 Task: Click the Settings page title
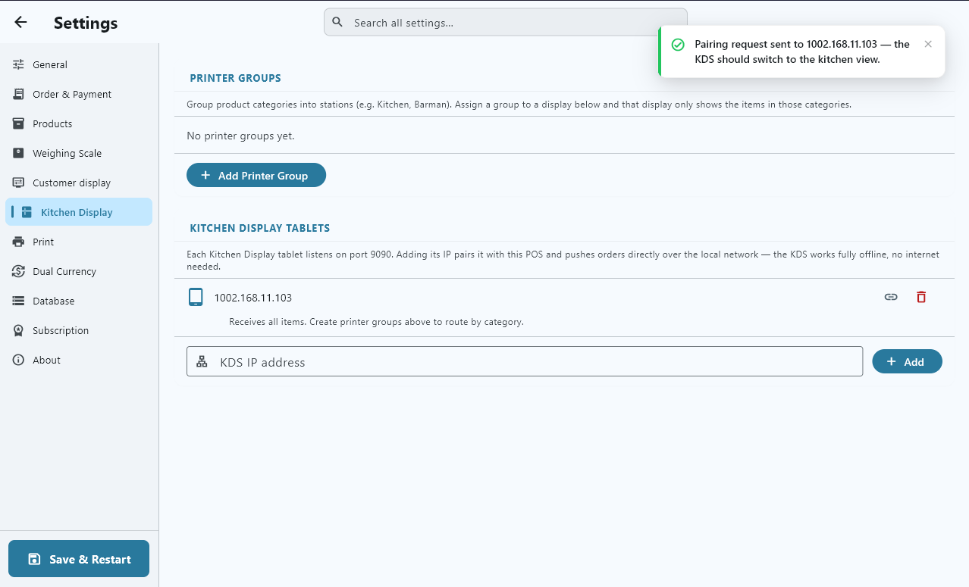click(86, 23)
